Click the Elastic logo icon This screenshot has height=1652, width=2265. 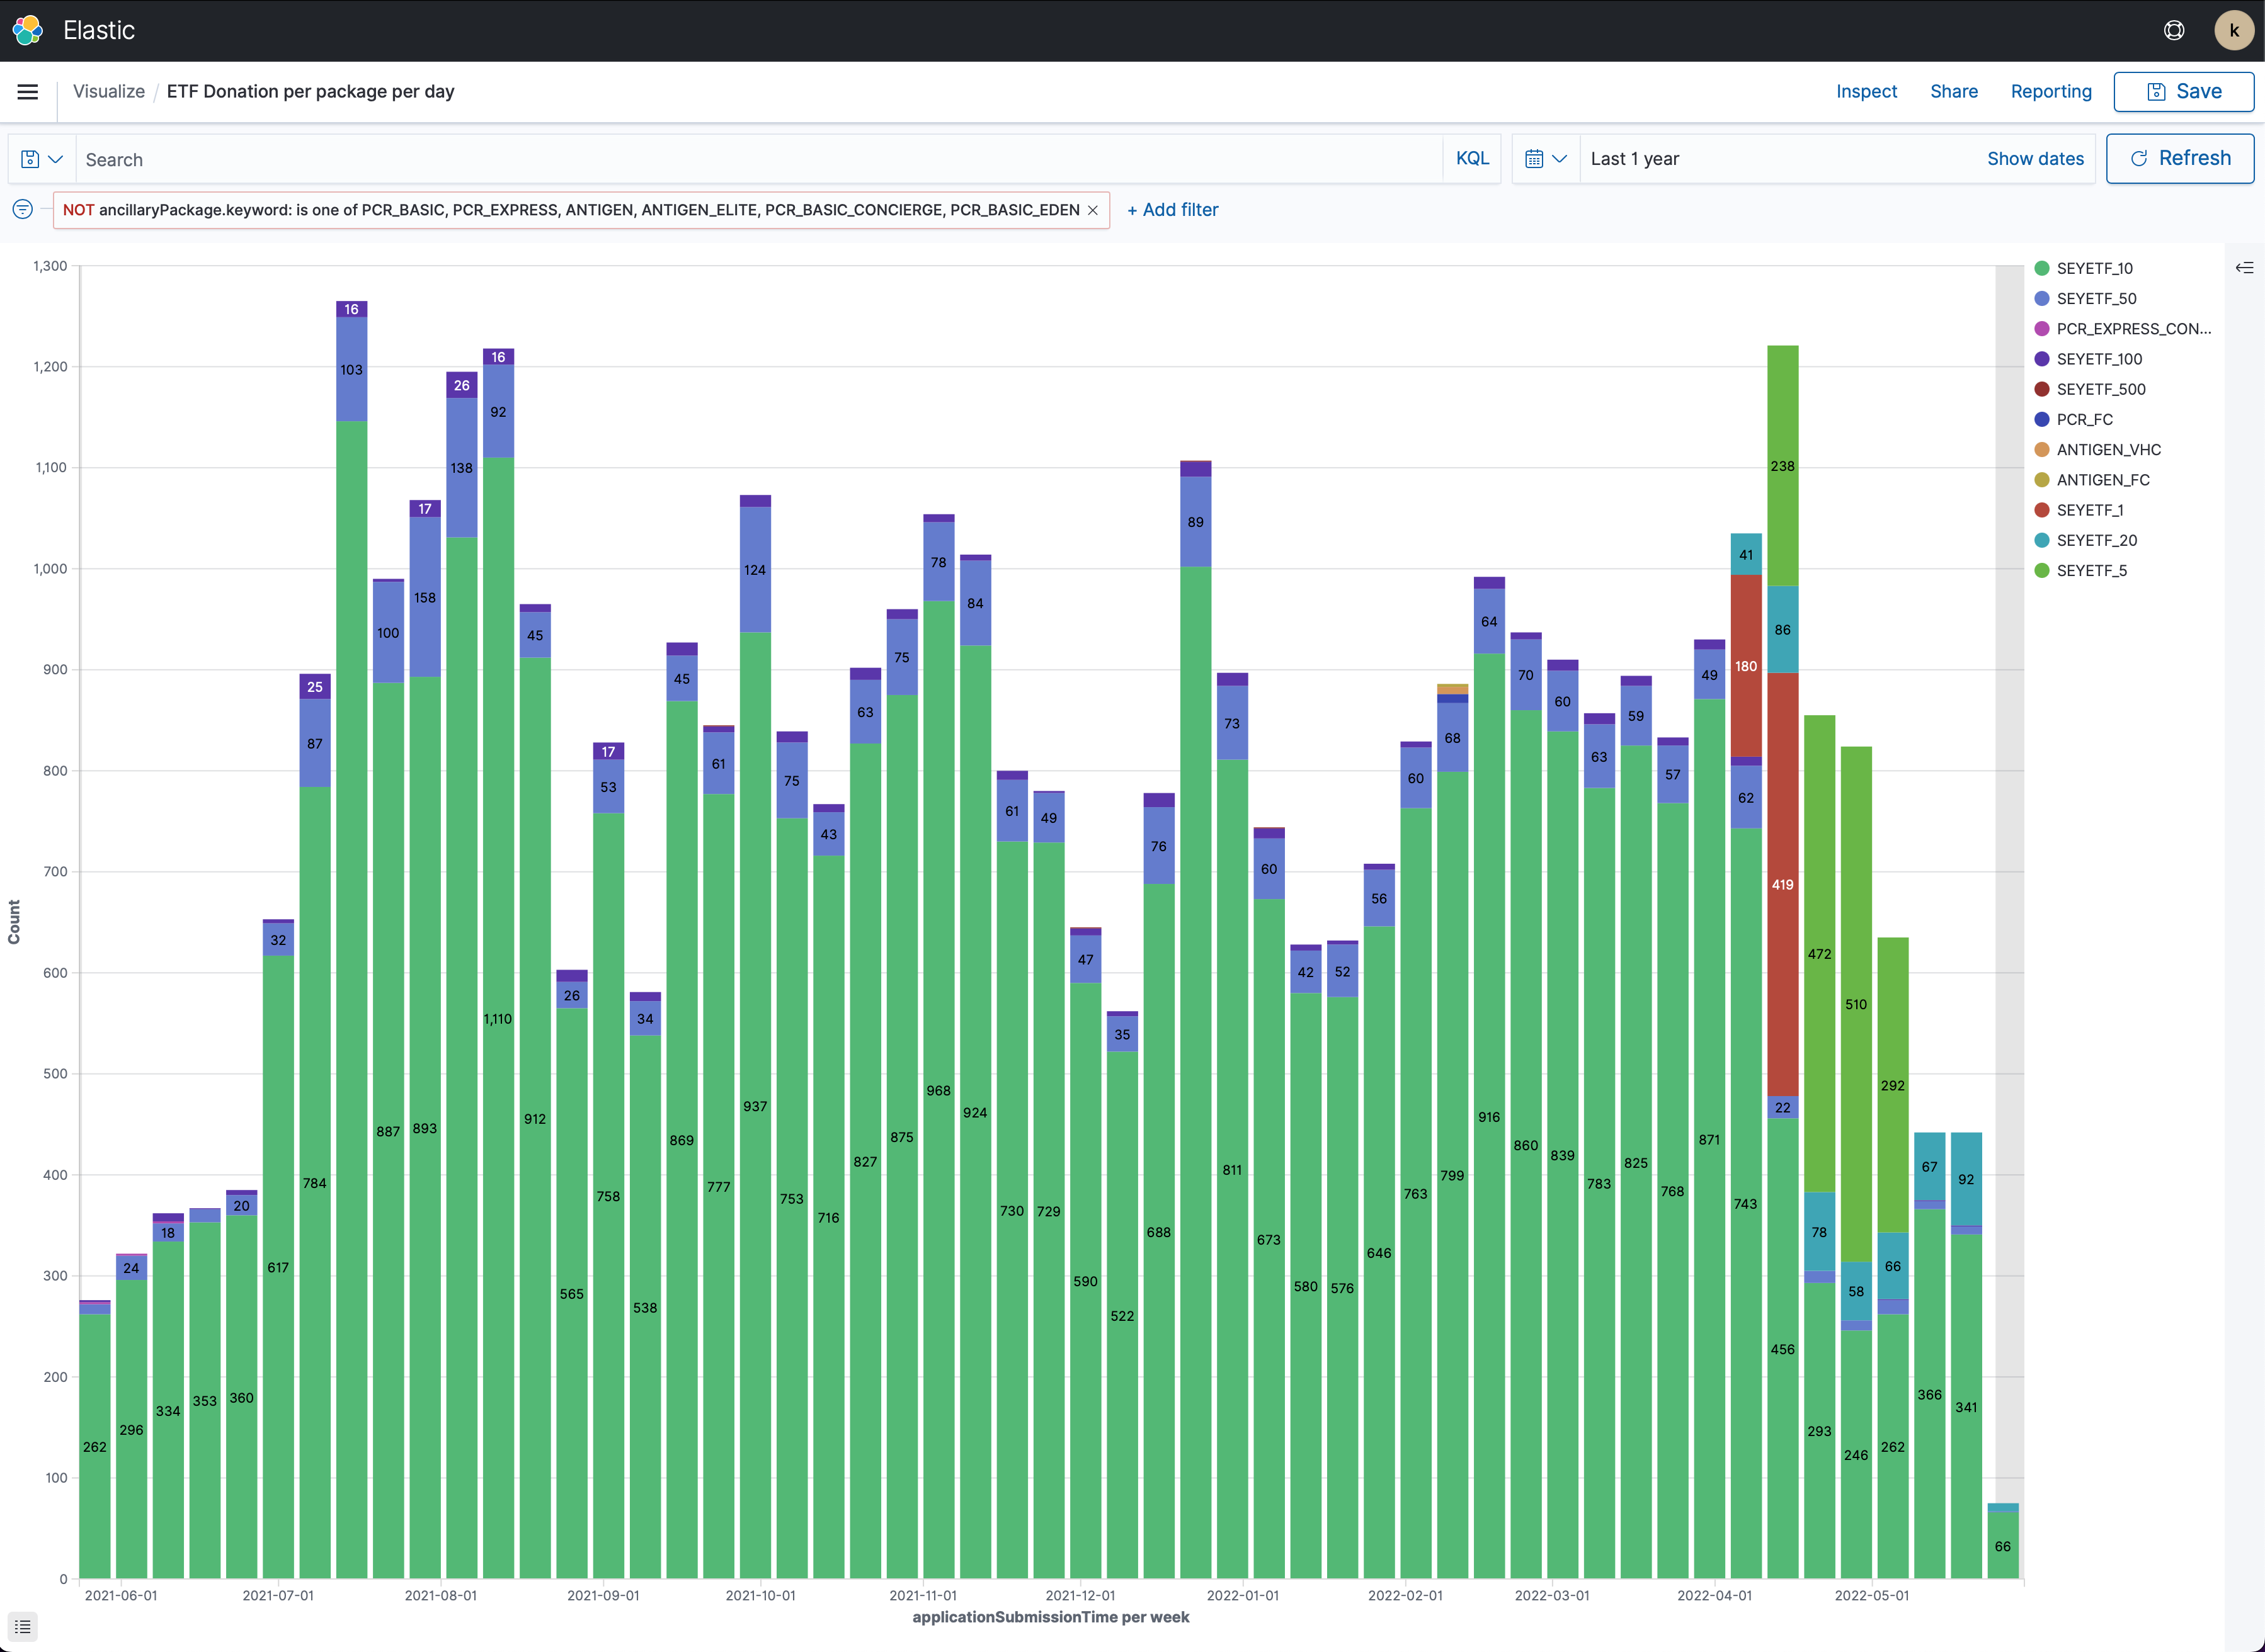click(28, 30)
